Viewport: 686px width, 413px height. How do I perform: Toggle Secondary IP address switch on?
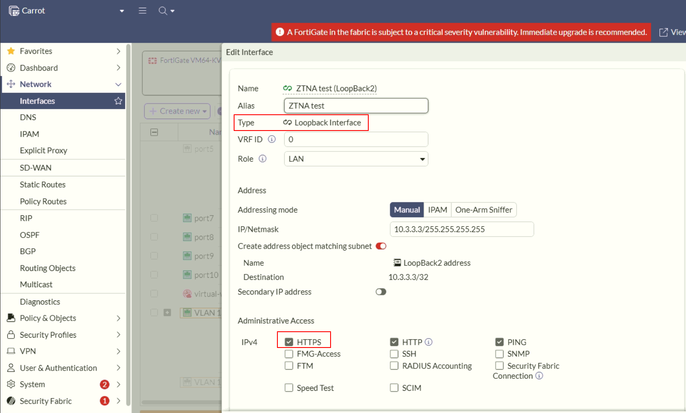point(381,292)
